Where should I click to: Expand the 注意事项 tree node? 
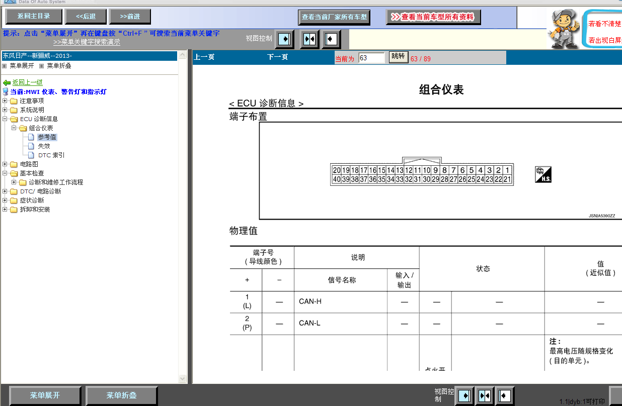(x=5, y=101)
